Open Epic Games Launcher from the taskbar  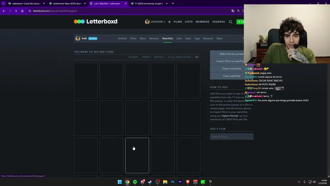(x=211, y=182)
